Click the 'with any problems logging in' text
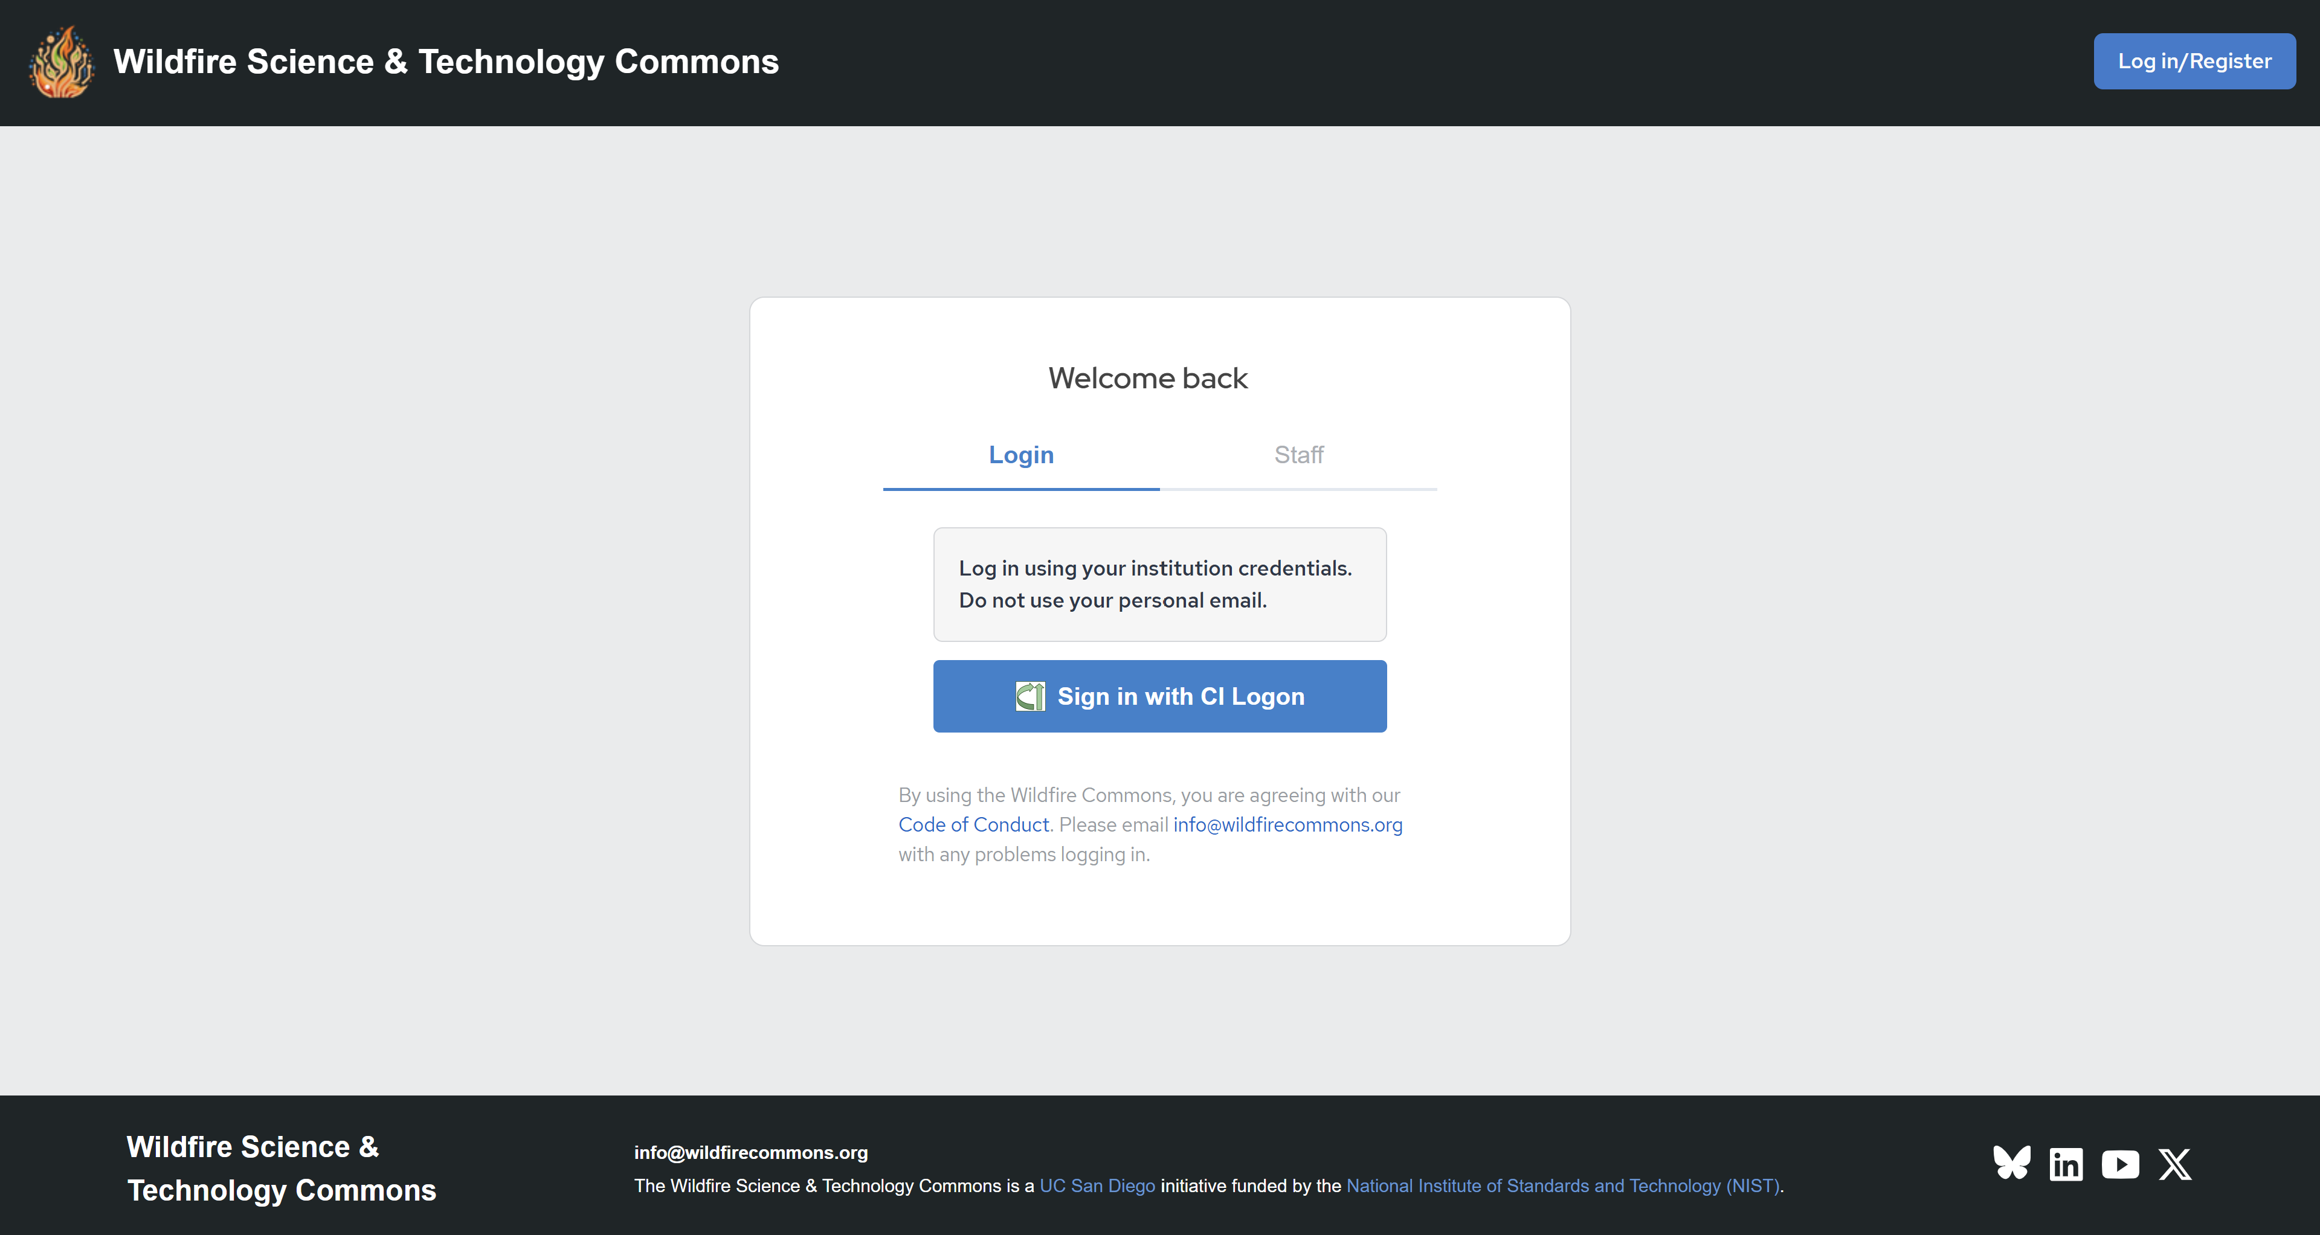The image size is (2320, 1235). pyautogui.click(x=1023, y=855)
